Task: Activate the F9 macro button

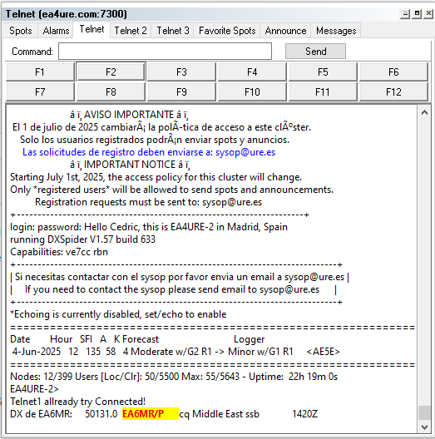Action: [x=181, y=91]
